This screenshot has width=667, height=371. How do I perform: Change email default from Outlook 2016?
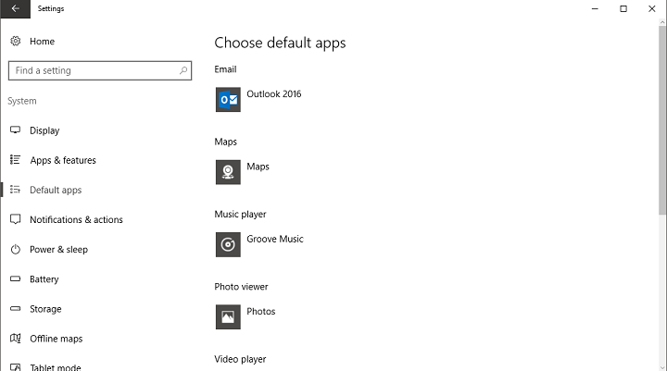pos(274,94)
